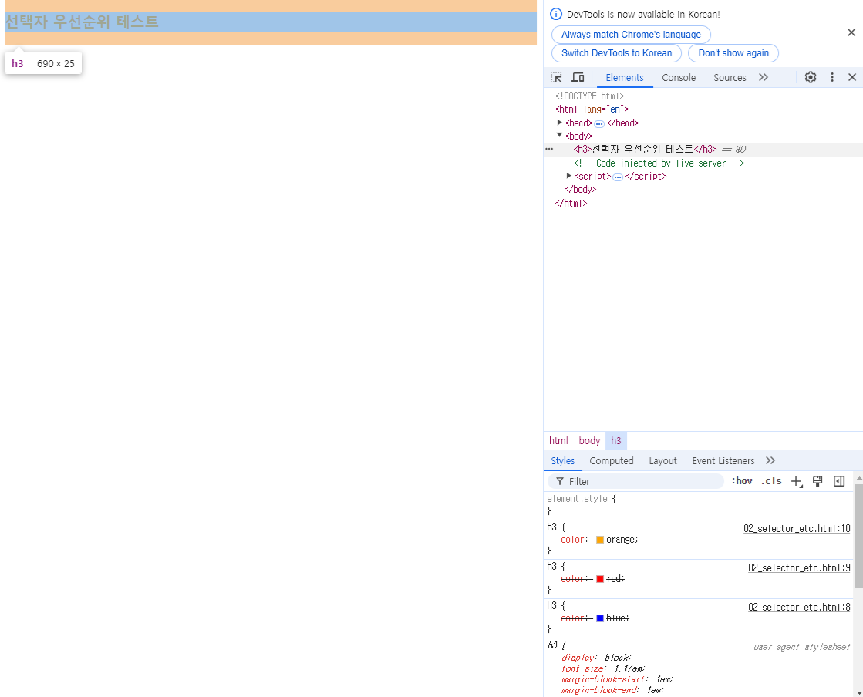Click the element.style rule block

(699, 505)
